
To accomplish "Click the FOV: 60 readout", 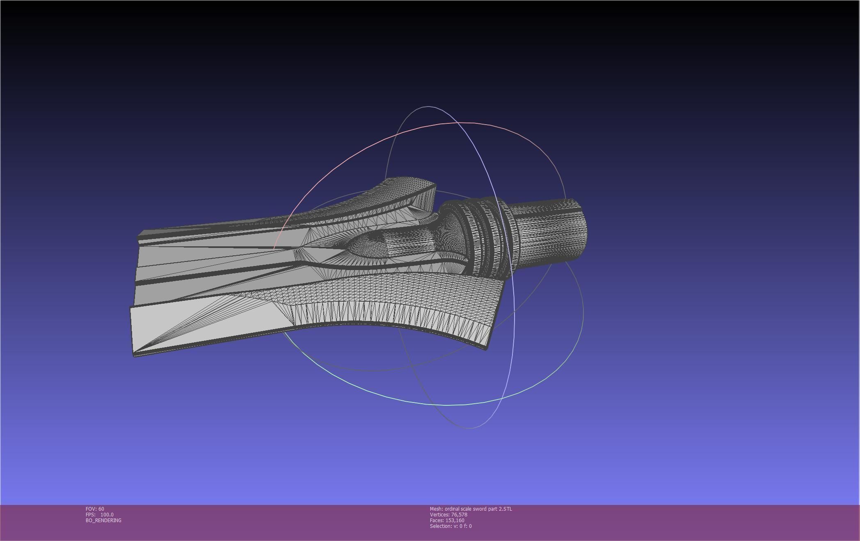I will coord(95,509).
